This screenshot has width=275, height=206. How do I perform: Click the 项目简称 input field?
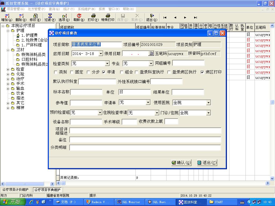point(97,45)
